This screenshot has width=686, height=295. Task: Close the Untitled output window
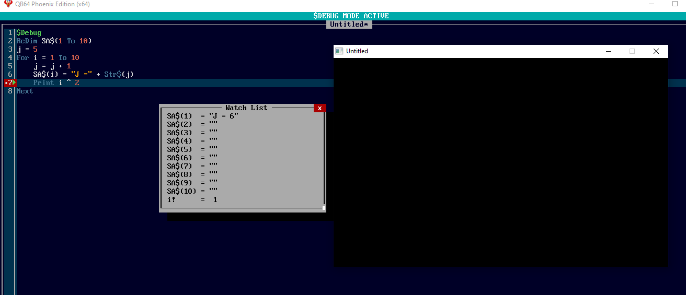pyautogui.click(x=656, y=51)
